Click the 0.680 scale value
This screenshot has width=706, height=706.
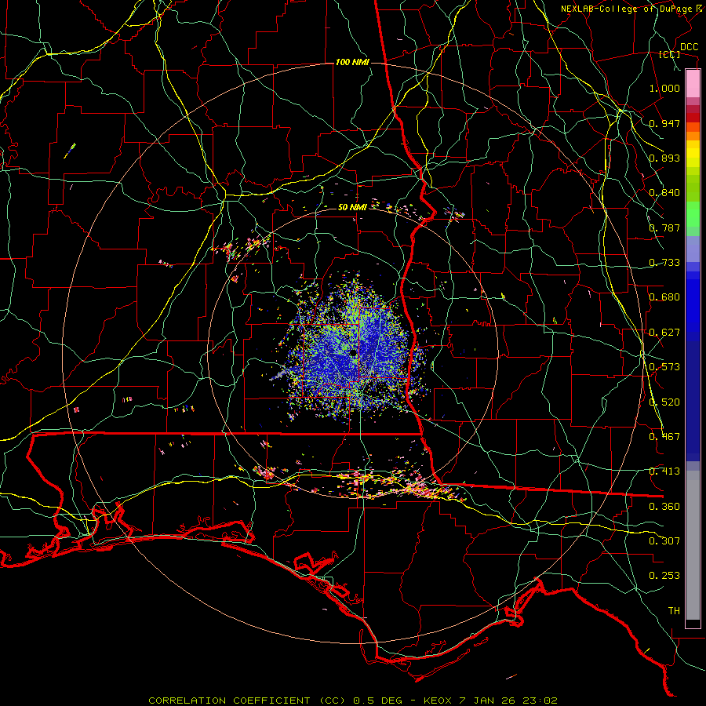click(x=664, y=297)
